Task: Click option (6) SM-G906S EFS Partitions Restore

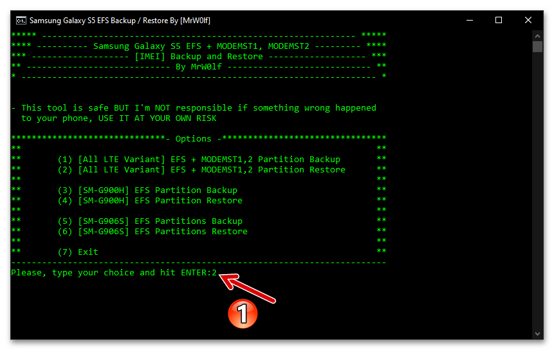Action: click(x=152, y=232)
